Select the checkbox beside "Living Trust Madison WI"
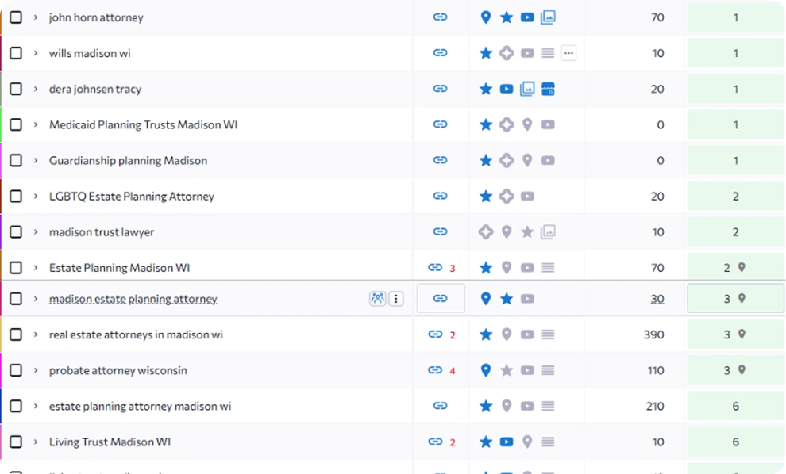The width and height of the screenshot is (786, 474). (x=16, y=442)
